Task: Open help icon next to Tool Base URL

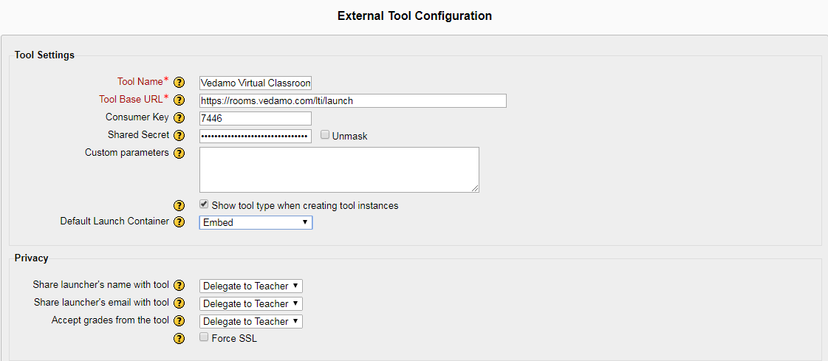Action: click(179, 100)
